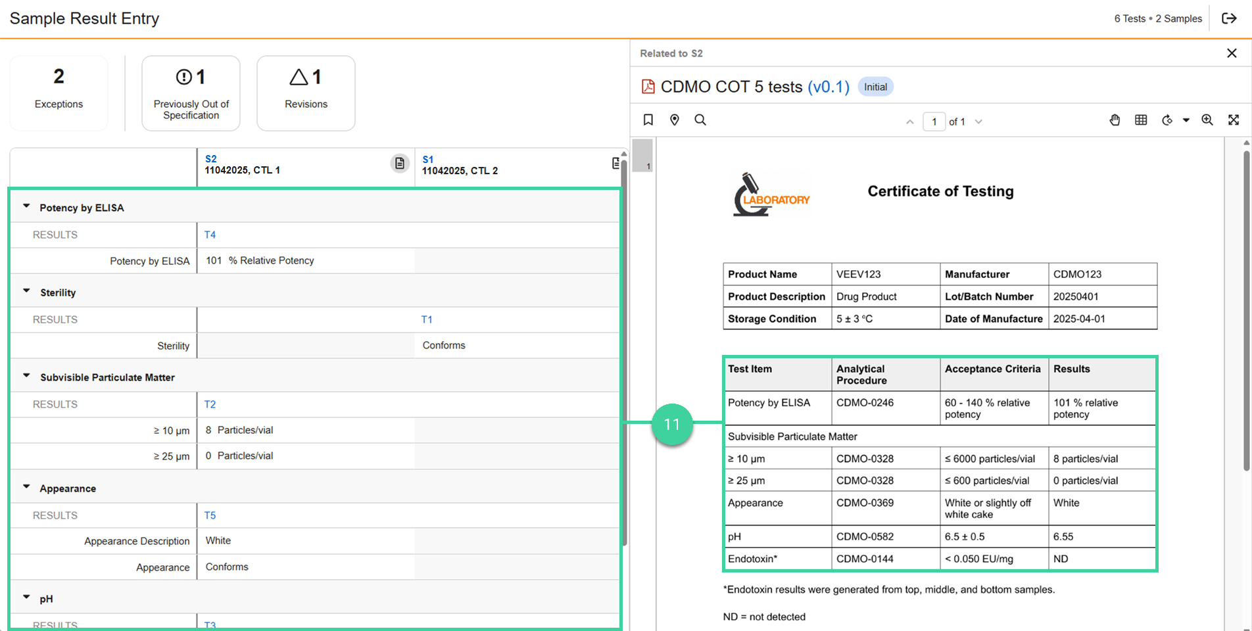Click the zoom in magnifier icon

coord(1207,120)
